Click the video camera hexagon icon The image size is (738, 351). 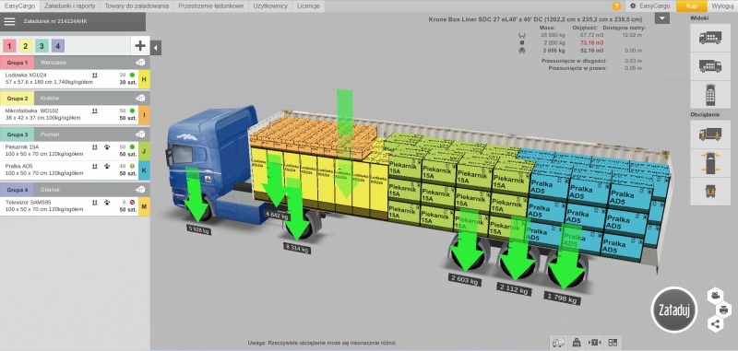(x=715, y=295)
